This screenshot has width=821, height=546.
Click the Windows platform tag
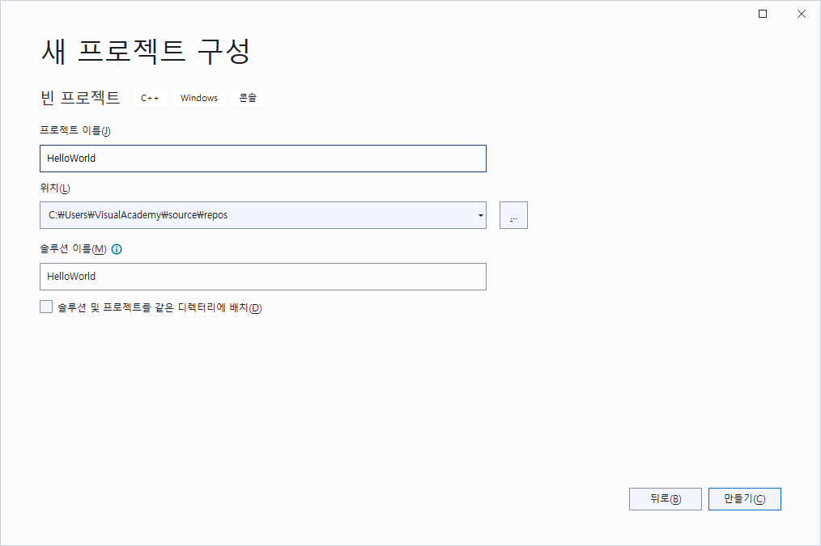click(x=198, y=98)
